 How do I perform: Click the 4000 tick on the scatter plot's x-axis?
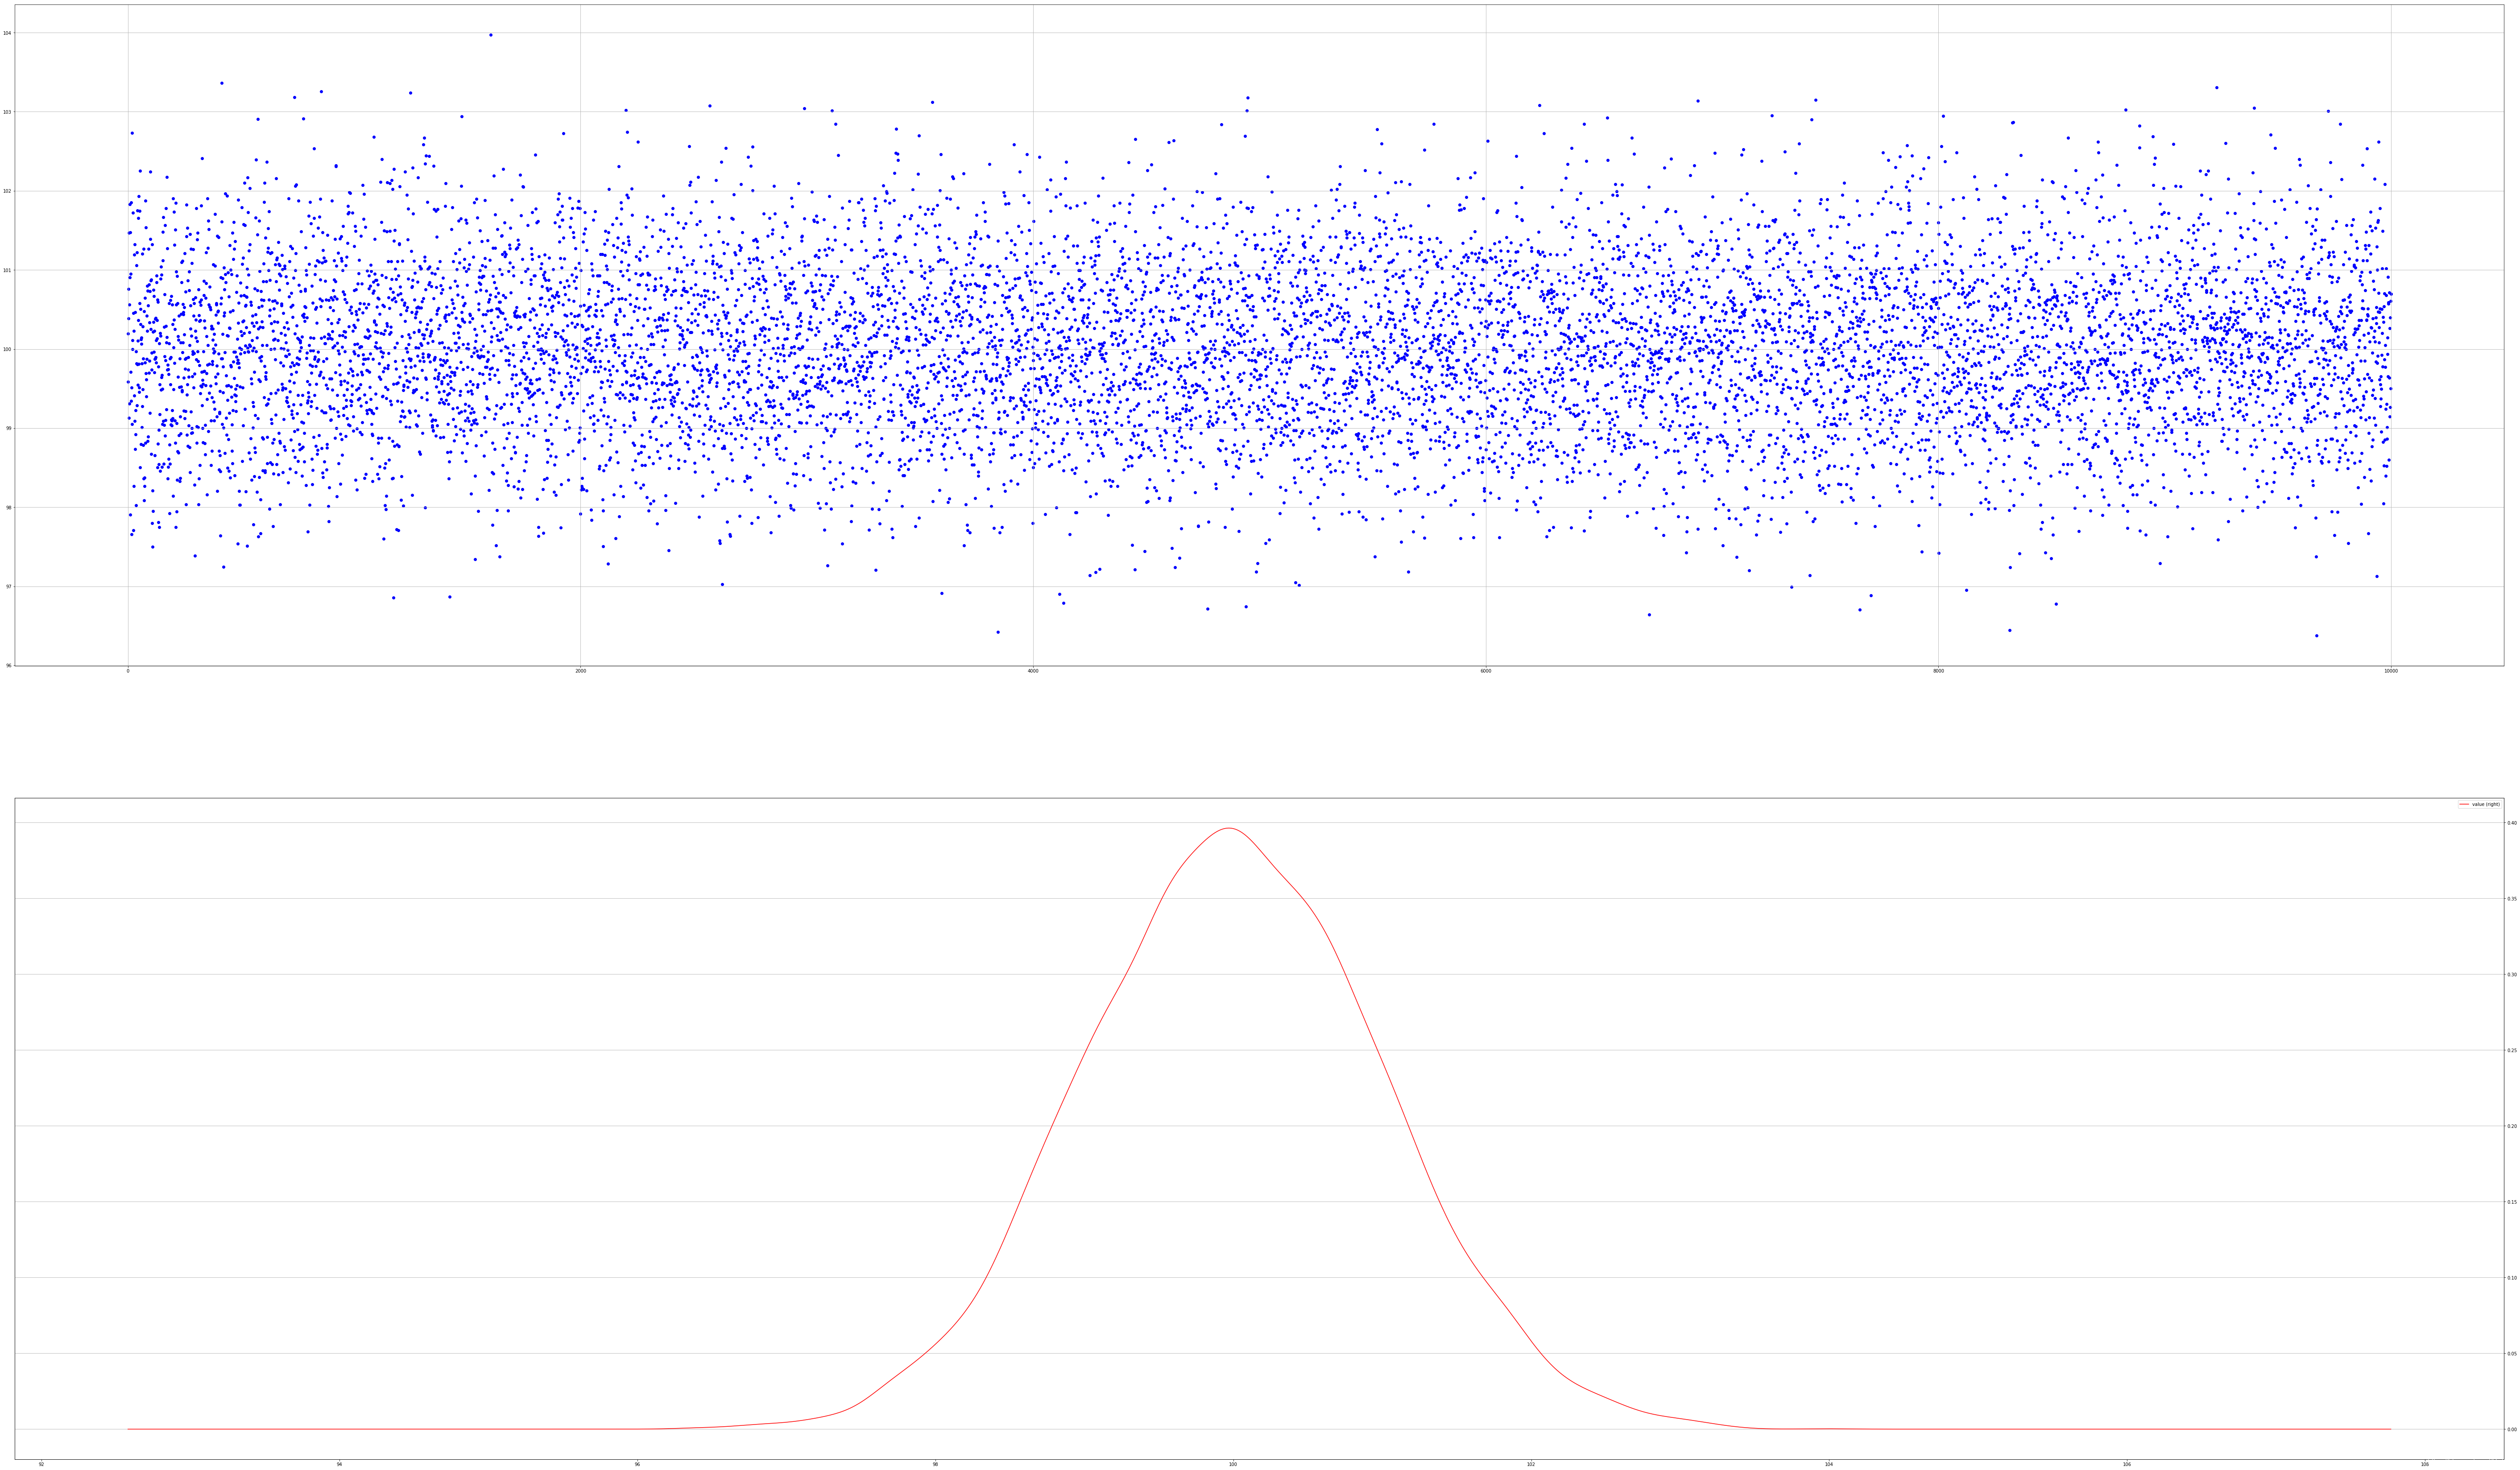coord(1033,671)
